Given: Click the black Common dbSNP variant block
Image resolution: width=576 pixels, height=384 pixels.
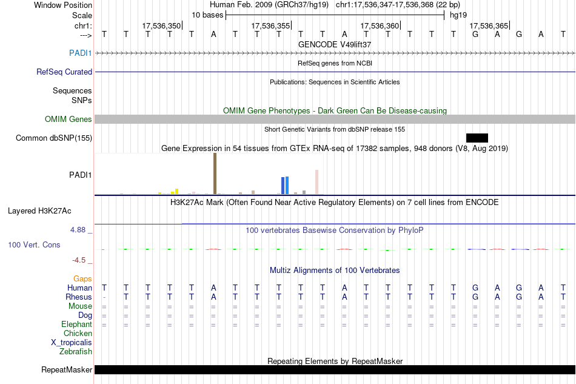Looking at the screenshot, I should click(477, 138).
